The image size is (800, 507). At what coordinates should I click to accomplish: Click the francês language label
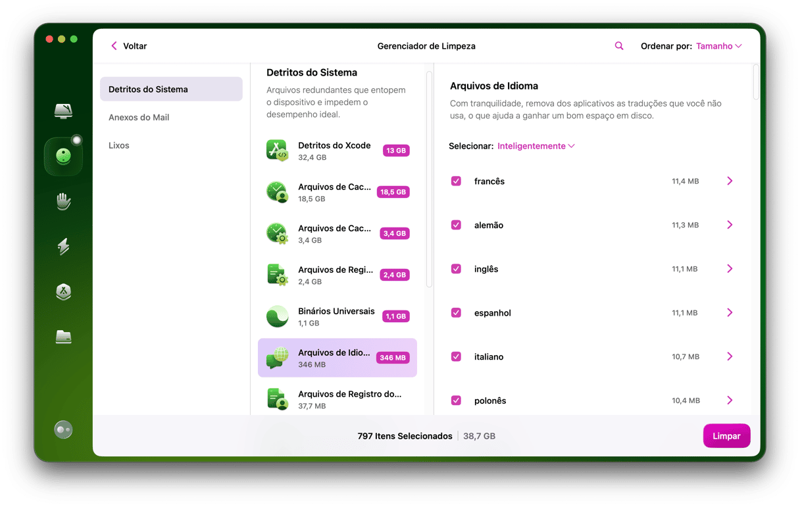[x=489, y=181]
